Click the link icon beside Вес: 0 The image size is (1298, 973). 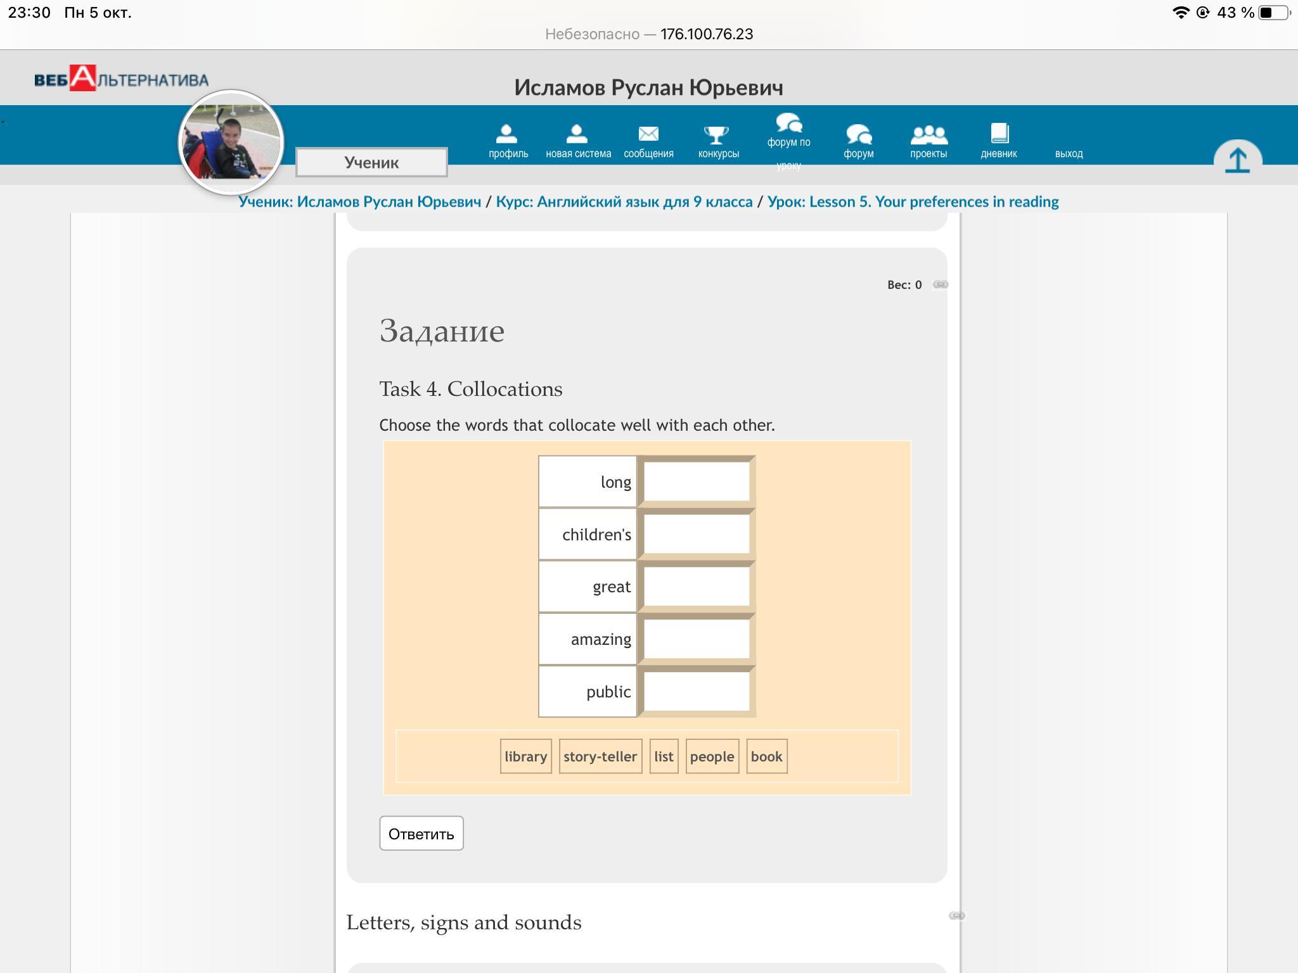[941, 284]
